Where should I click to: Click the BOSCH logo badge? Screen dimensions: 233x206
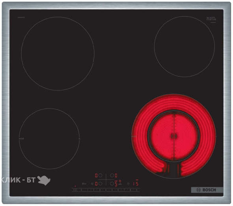click(207, 190)
